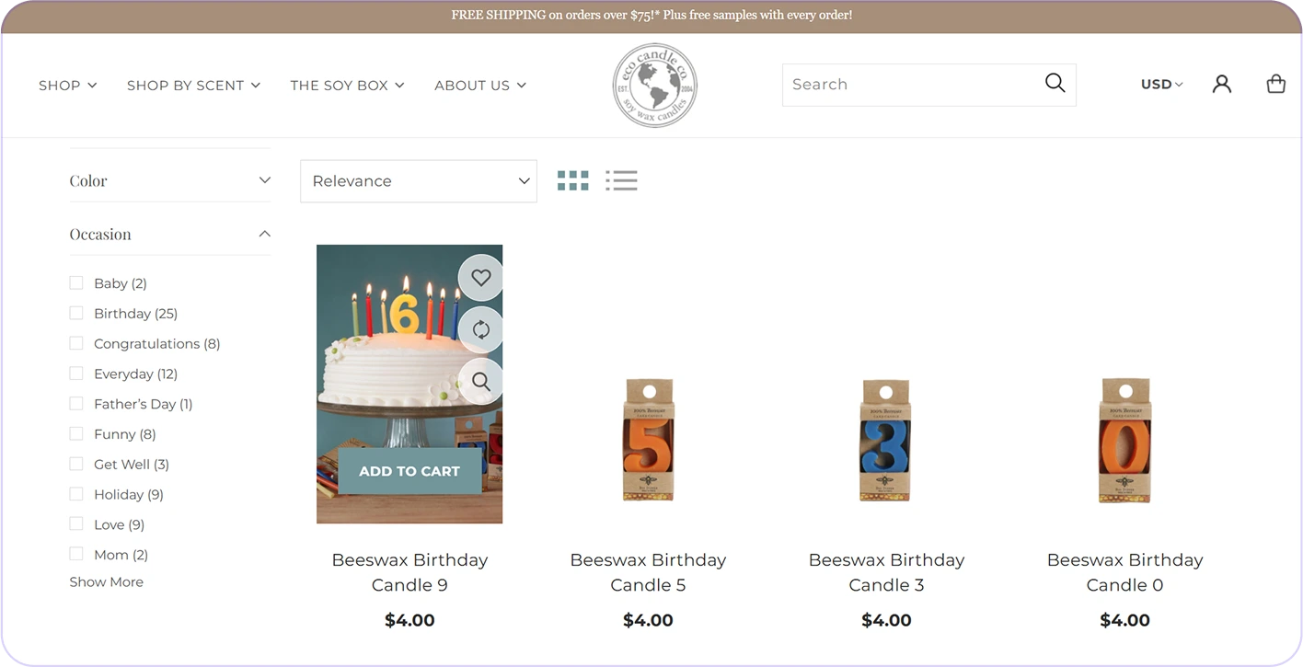Open quick view magnifier on Candle 9
This screenshot has height=667, width=1303.
[480, 381]
